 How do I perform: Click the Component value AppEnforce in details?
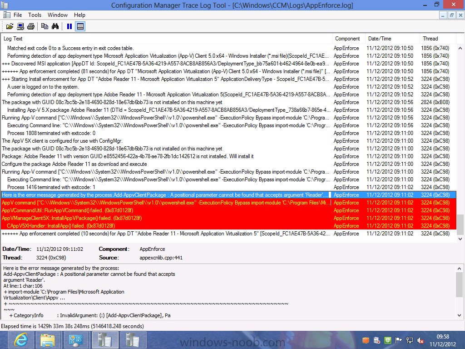(152, 249)
